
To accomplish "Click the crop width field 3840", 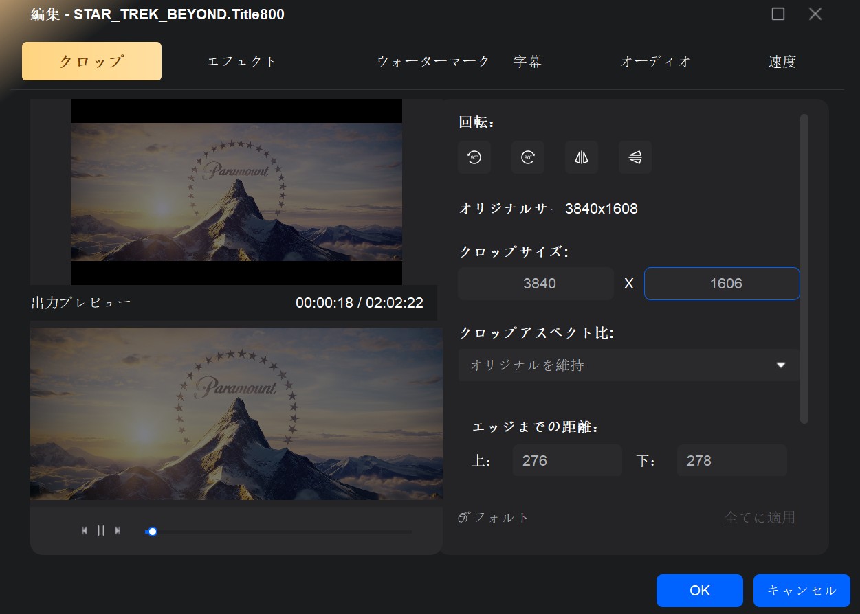I will coord(536,284).
